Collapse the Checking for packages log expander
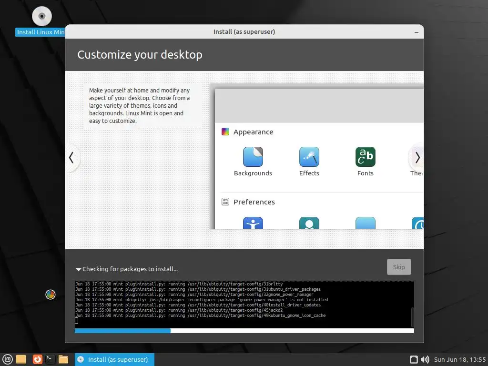Viewport: 488px width, 366px height. pyautogui.click(x=79, y=269)
